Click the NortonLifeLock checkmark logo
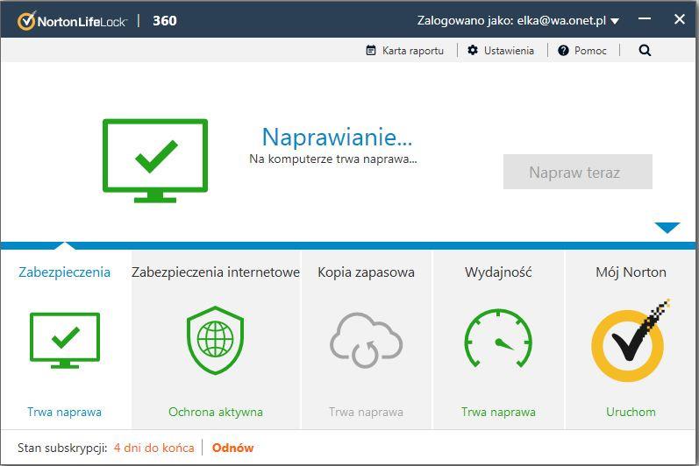Screen dimensions: 699x466 coord(25,20)
